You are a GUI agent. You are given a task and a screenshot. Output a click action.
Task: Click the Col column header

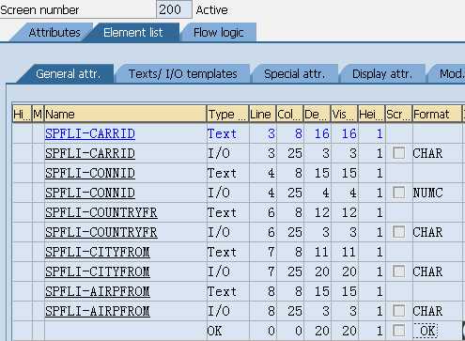point(289,115)
